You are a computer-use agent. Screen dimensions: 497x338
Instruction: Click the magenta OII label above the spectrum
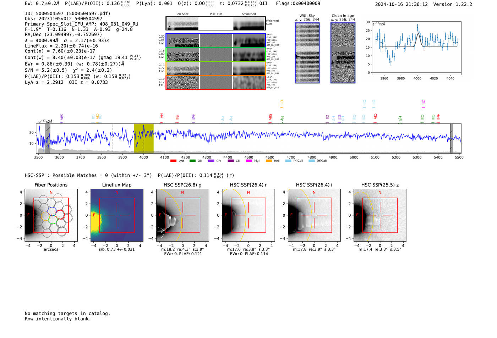[424, 104]
